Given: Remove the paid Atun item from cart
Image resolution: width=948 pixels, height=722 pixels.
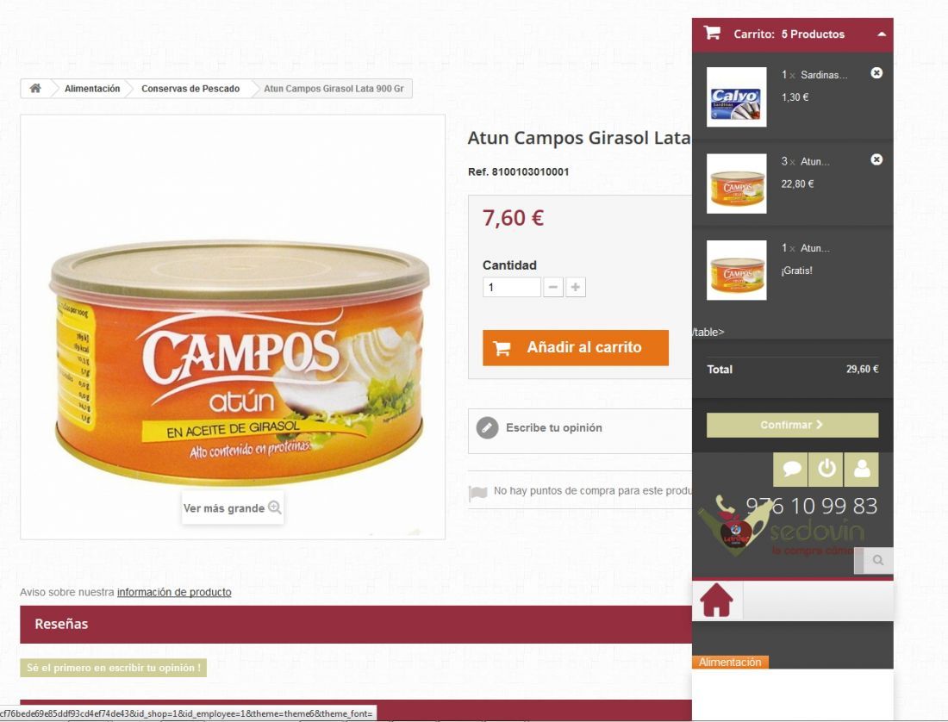Looking at the screenshot, I should point(876,159).
